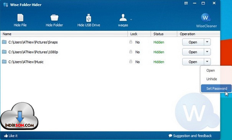232x140 pixels.
Task: Click the Snaps folder icon
Action: tap(4, 42)
